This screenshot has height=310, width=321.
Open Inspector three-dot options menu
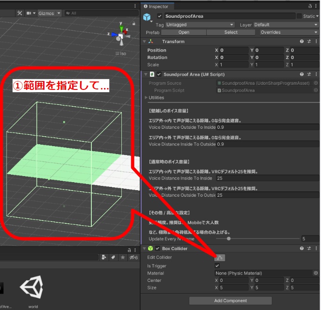pyautogui.click(x=316, y=6)
